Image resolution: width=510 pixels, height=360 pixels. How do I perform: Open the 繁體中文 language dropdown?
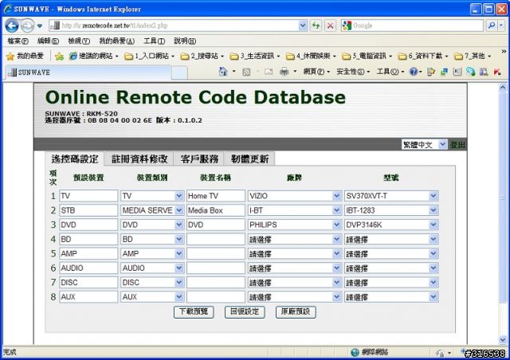(x=424, y=144)
